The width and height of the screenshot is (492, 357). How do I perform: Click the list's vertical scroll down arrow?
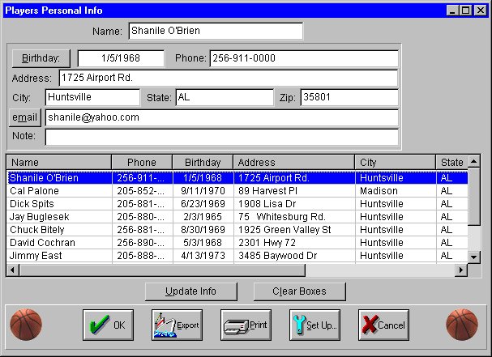coord(474,257)
